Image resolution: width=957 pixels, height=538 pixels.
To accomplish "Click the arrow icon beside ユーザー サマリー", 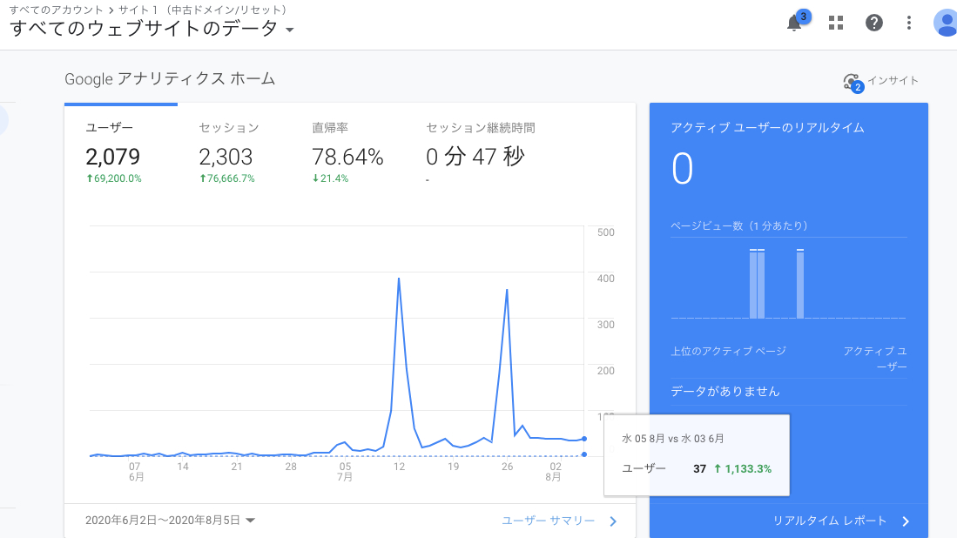I will coord(612,521).
